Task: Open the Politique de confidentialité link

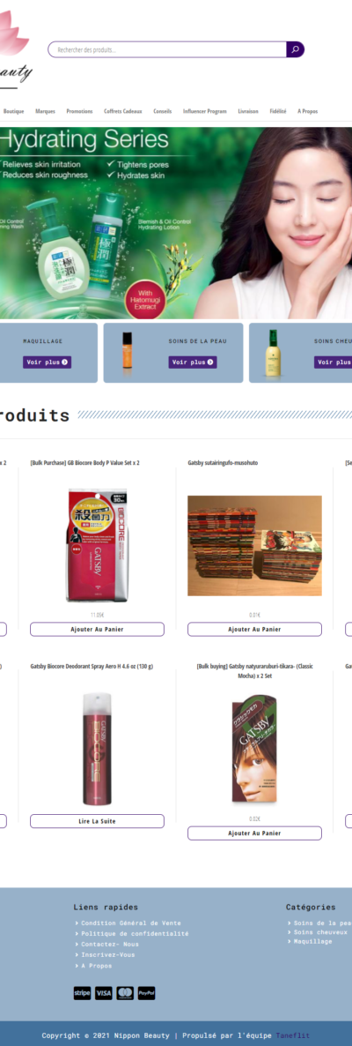Action: 135,933
